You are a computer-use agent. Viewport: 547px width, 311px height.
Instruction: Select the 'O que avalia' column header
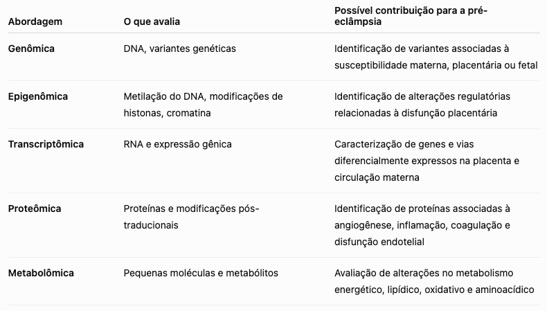click(x=152, y=21)
